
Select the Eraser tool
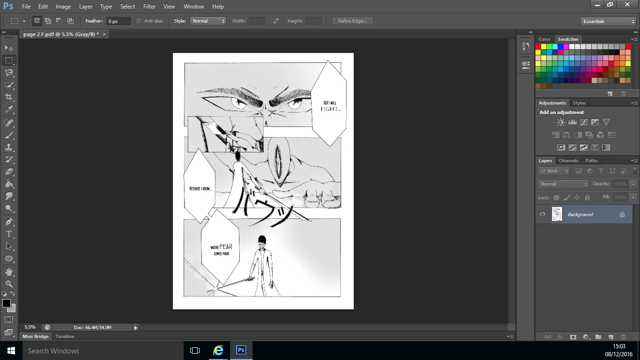(x=9, y=172)
